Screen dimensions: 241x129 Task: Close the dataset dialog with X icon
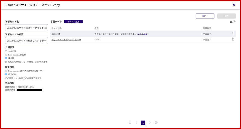tap(234, 5)
